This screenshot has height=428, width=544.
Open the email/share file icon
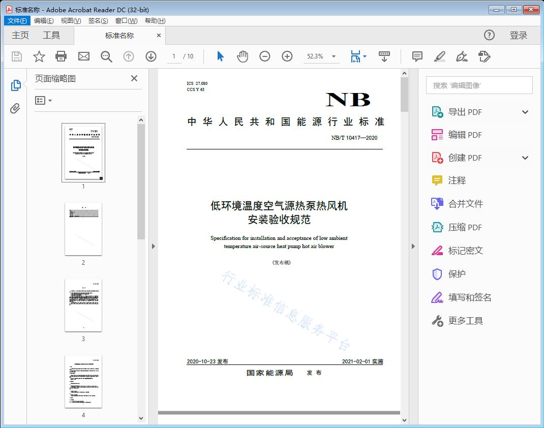point(83,56)
